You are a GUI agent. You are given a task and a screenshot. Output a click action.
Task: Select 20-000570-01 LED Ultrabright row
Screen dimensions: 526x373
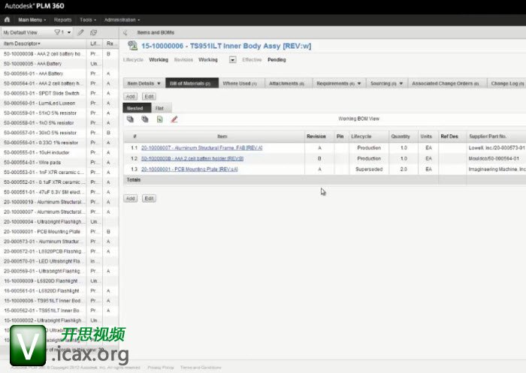(x=43, y=261)
